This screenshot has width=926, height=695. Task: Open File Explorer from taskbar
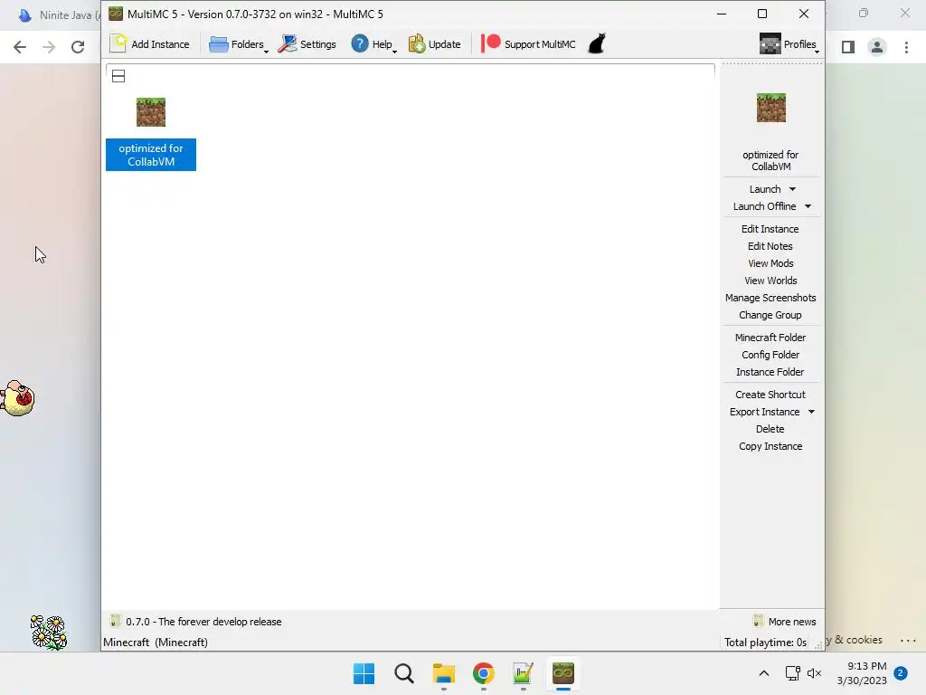point(443,673)
